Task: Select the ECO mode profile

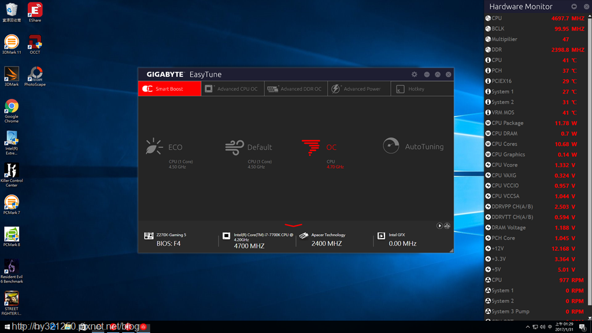Action: 169,153
